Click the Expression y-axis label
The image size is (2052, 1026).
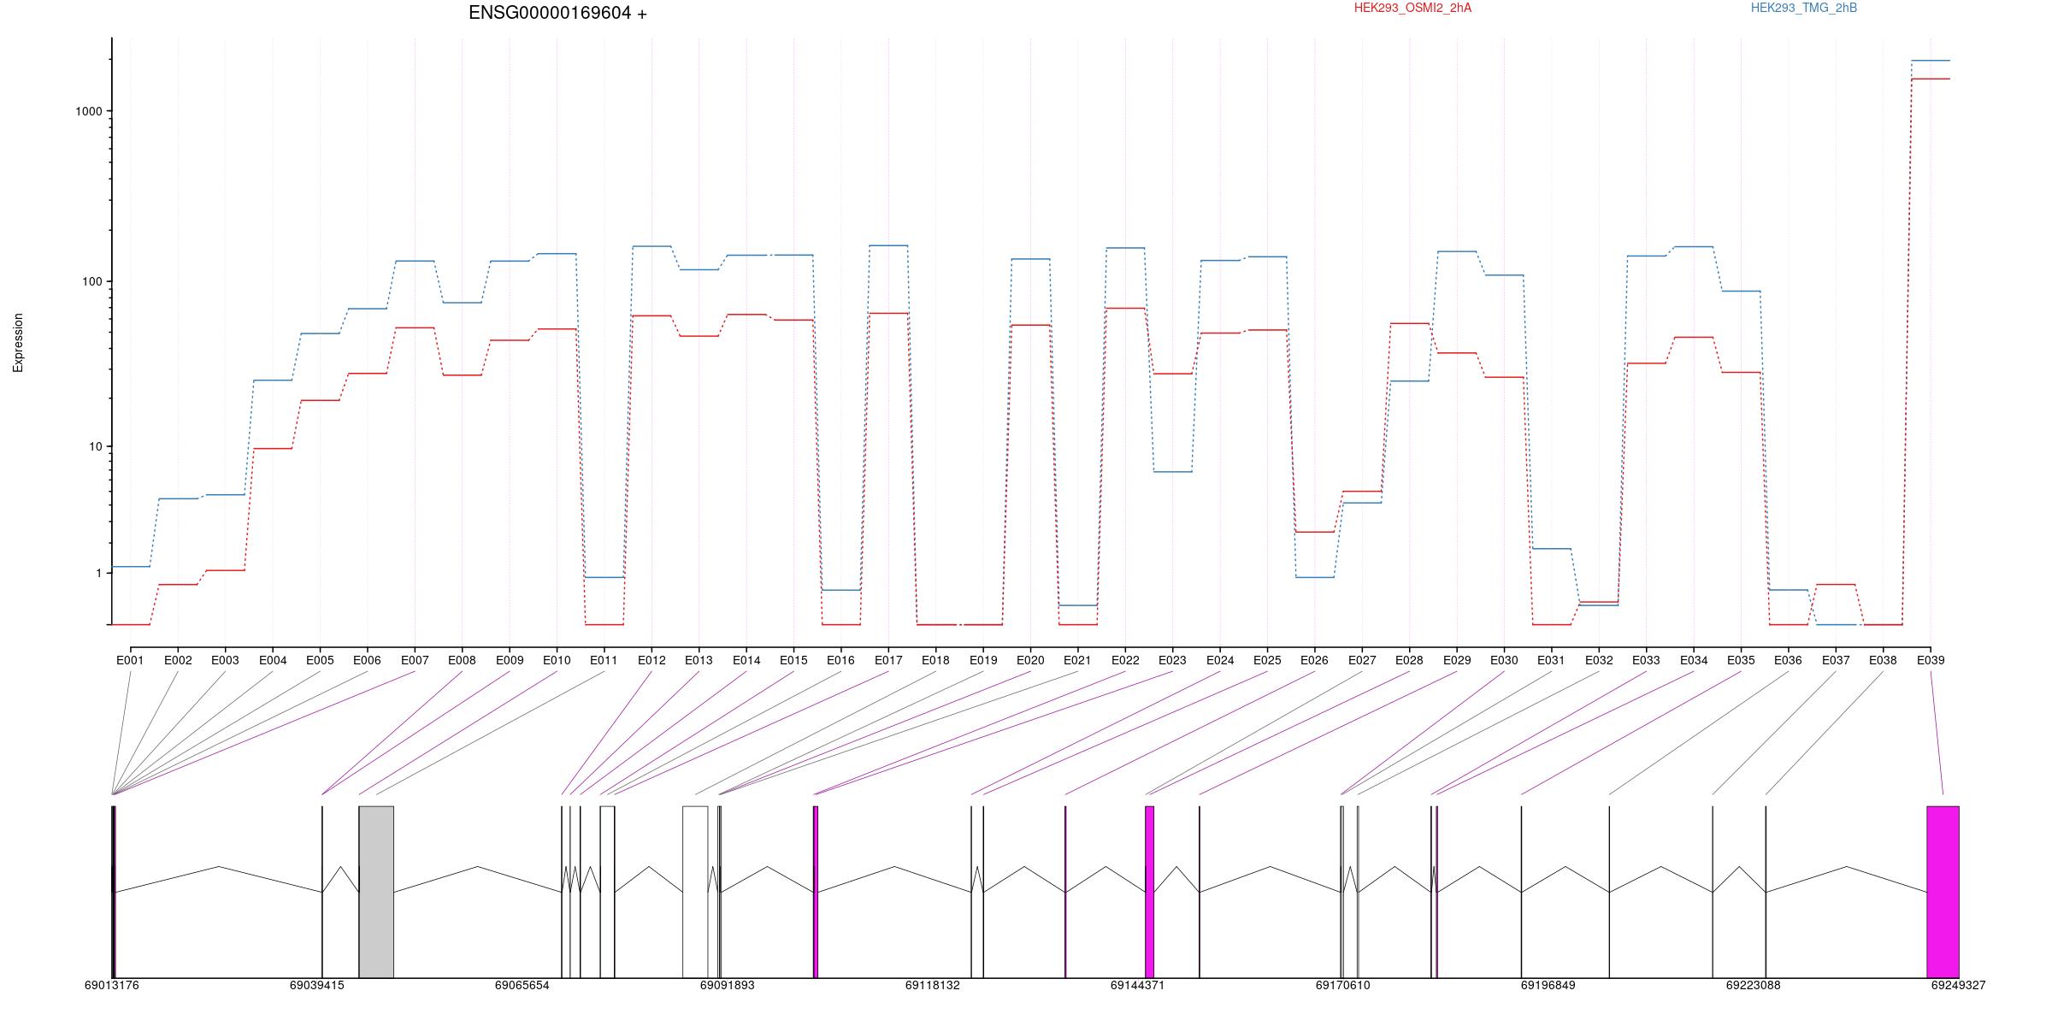point(18,343)
